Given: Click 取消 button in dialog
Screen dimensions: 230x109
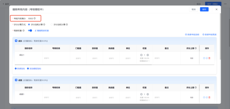Looking at the screenshot, I should [x=193, y=9].
